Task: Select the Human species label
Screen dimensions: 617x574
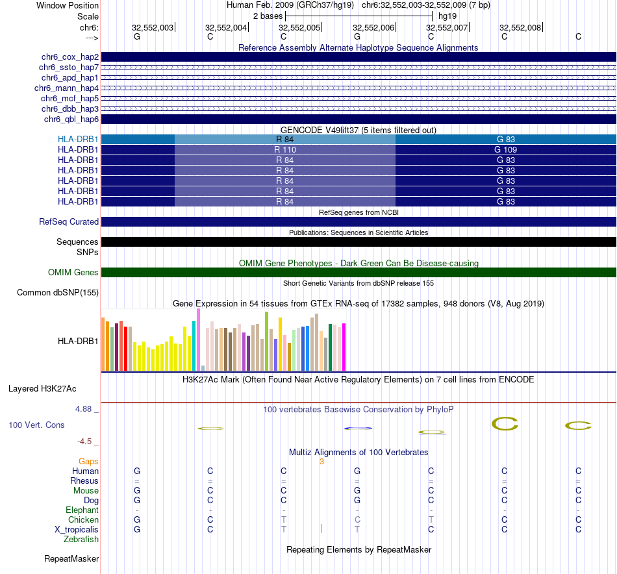Action: coord(85,471)
